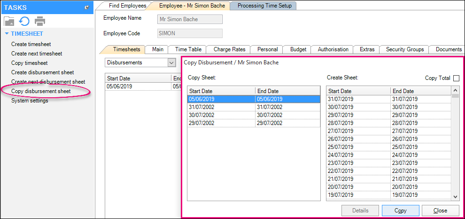Click the pin icon on Tasks header

(86, 8)
